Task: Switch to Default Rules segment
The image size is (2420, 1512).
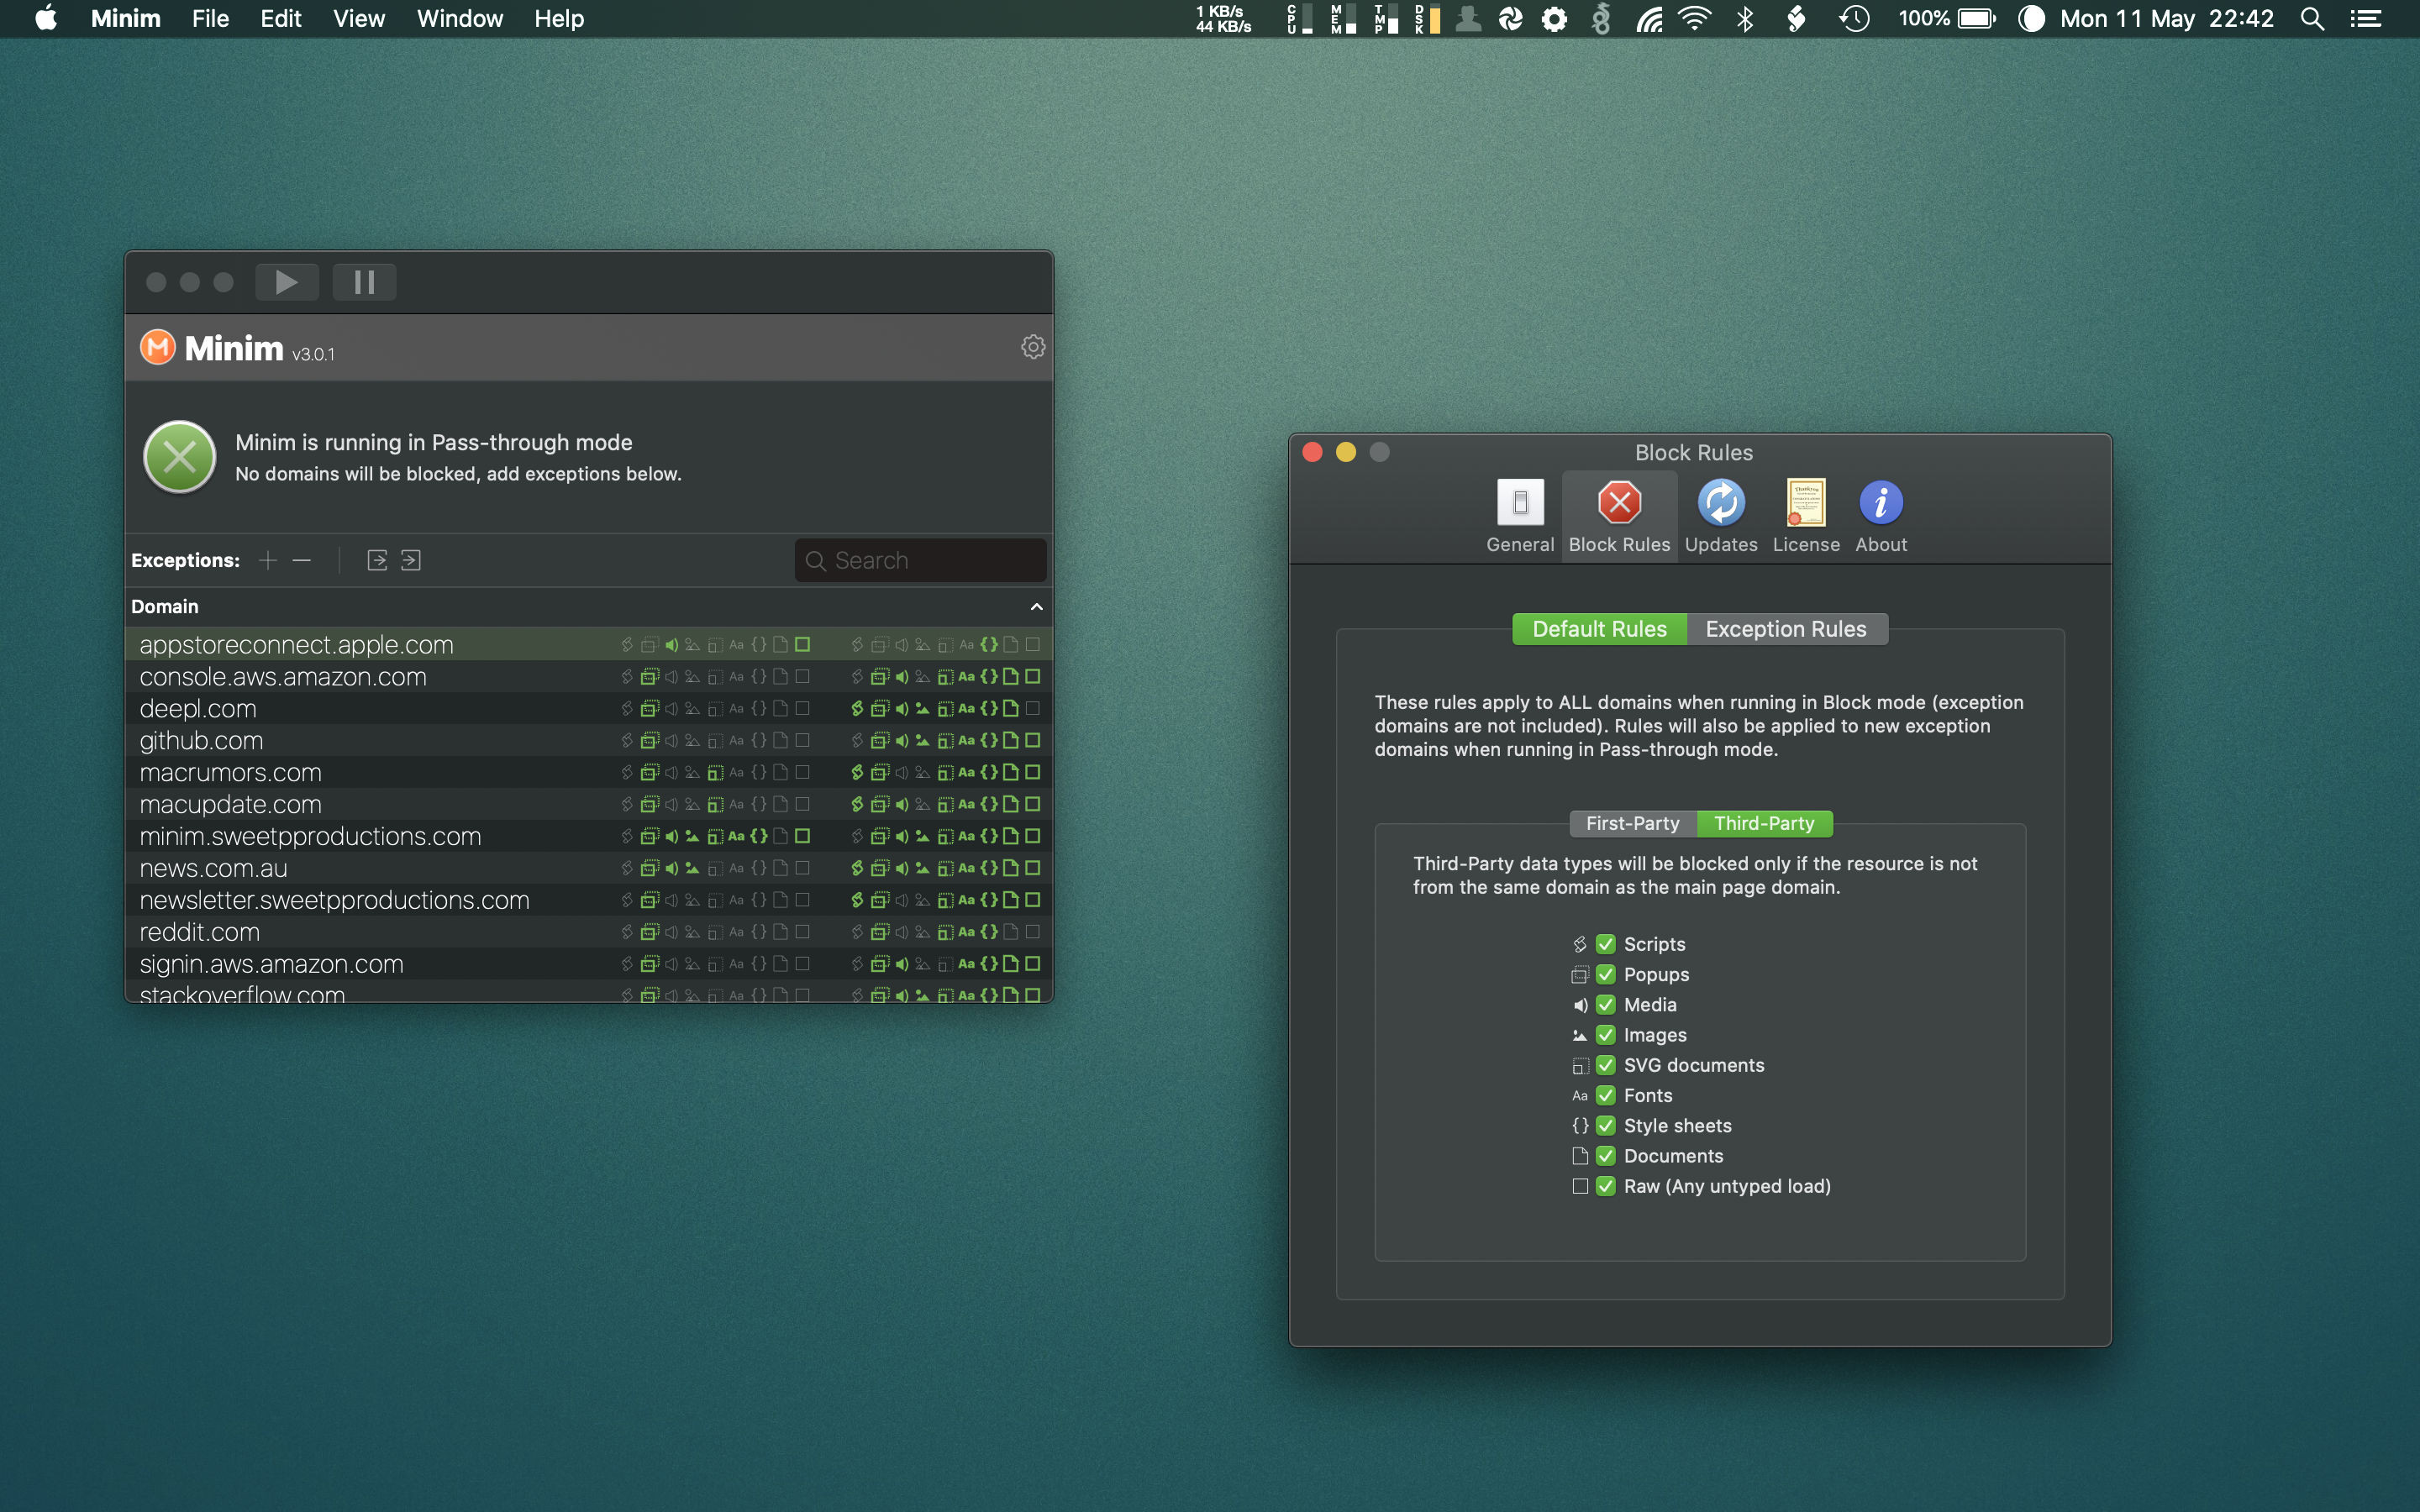Action: pos(1599,629)
